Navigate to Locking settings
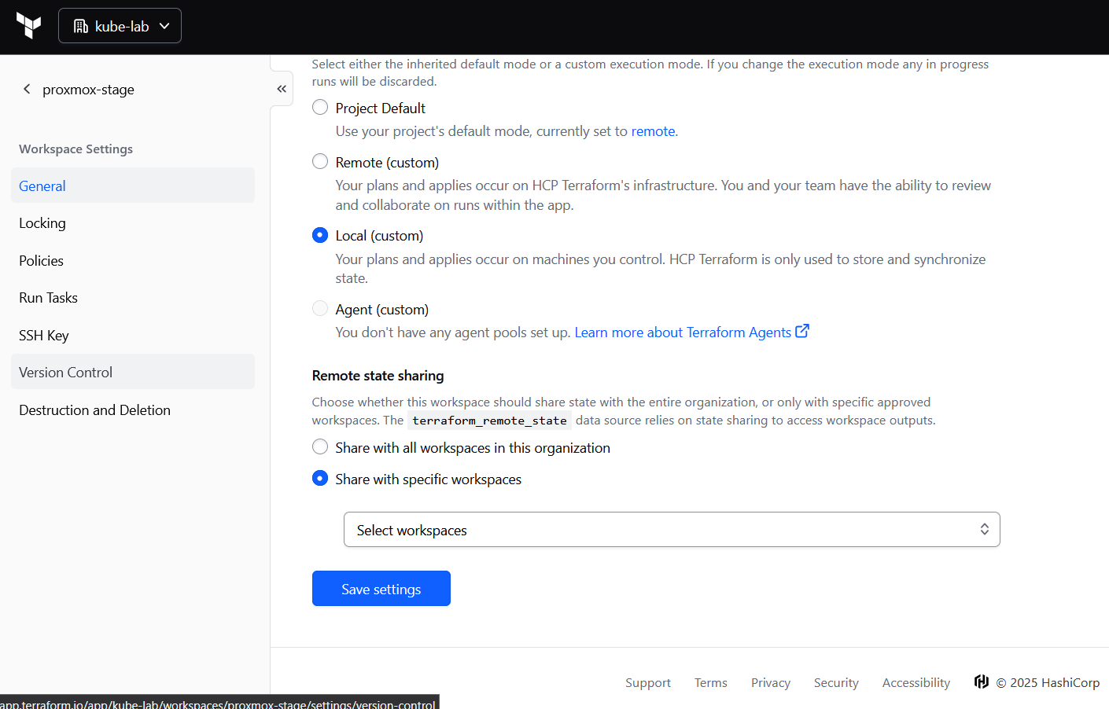The width and height of the screenshot is (1109, 709). point(42,223)
